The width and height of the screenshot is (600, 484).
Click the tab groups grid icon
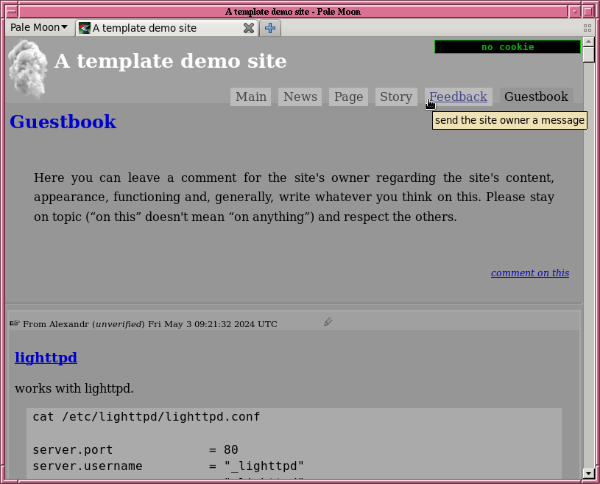tap(587, 28)
